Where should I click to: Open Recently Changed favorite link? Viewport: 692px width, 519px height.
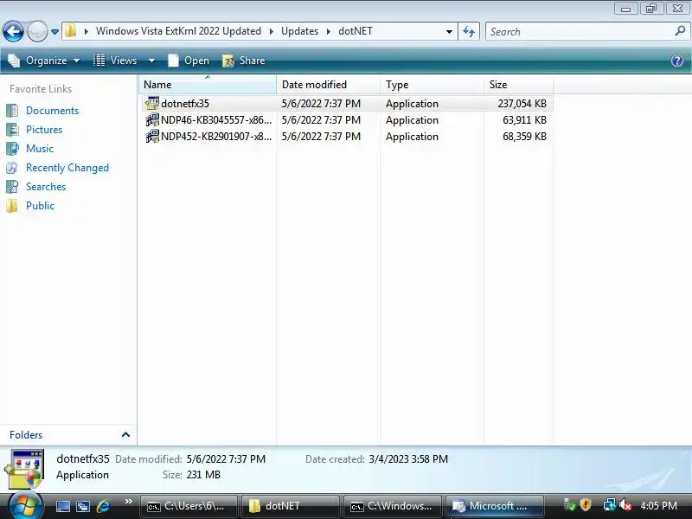[x=67, y=167]
